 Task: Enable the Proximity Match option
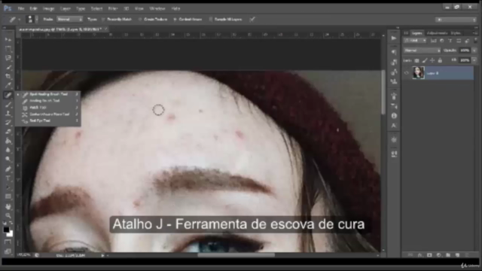(117, 20)
